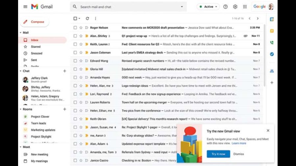The height and width of the screenshot is (166, 296).
Task: Follow the Learn more link
Action: 239,143
